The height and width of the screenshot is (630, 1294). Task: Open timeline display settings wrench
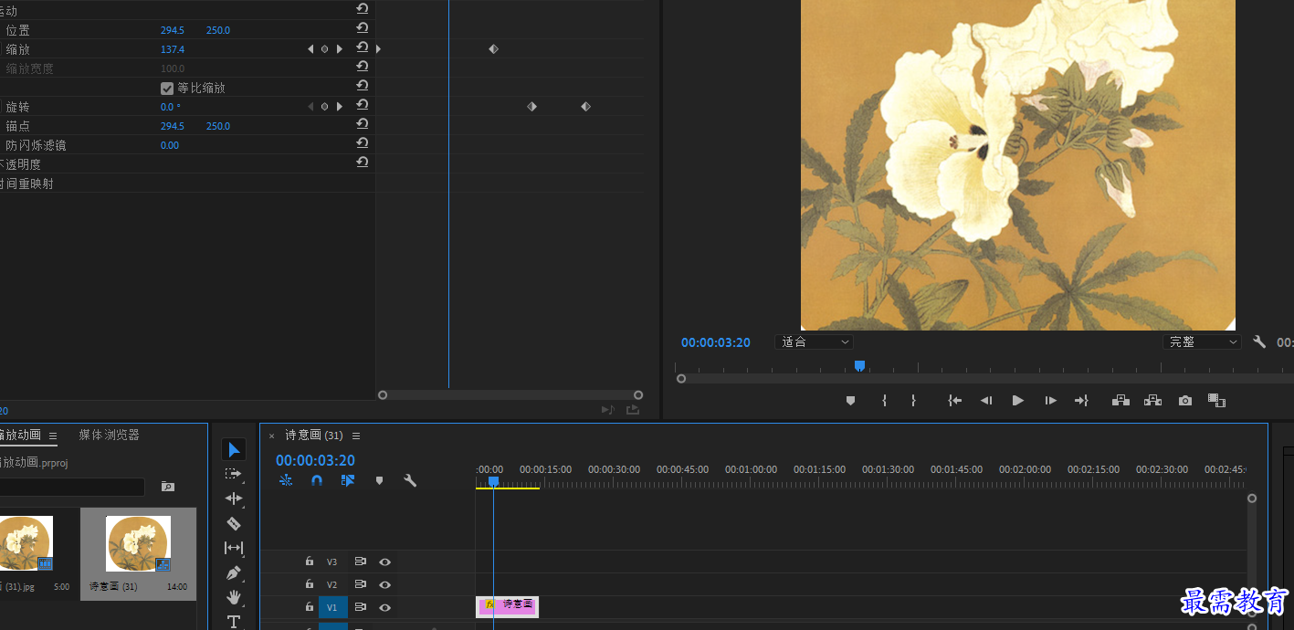coord(410,479)
